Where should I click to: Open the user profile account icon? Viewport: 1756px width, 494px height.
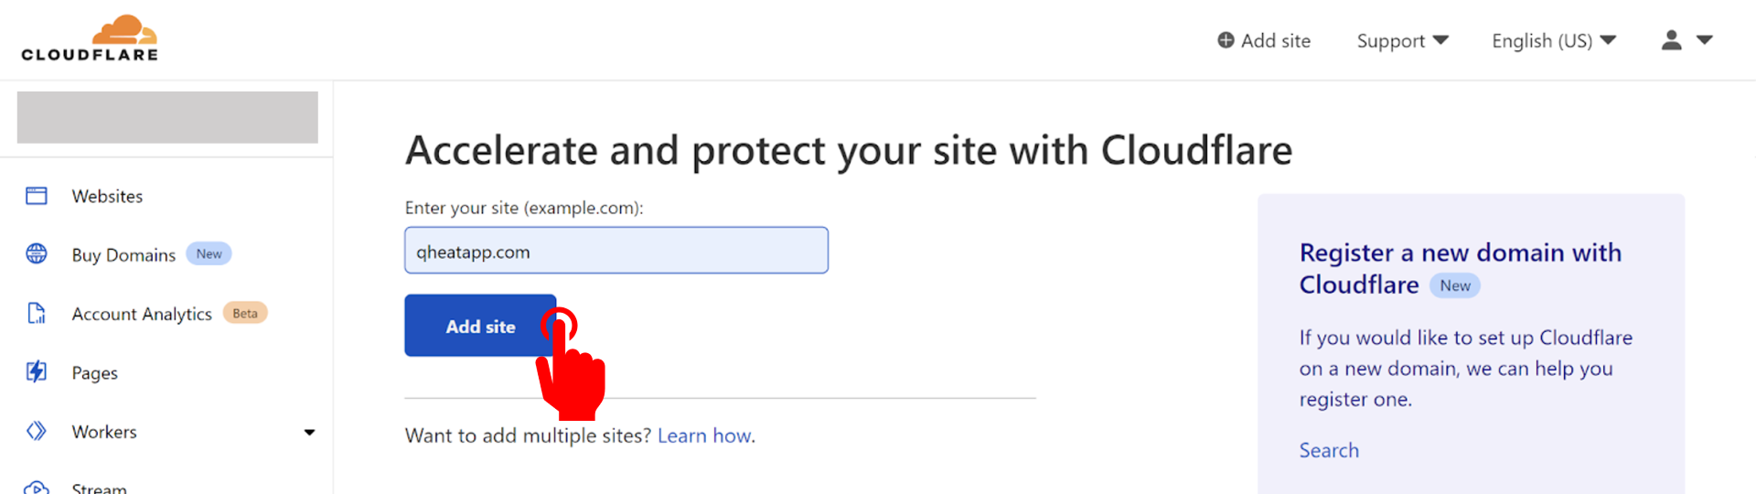[1671, 40]
